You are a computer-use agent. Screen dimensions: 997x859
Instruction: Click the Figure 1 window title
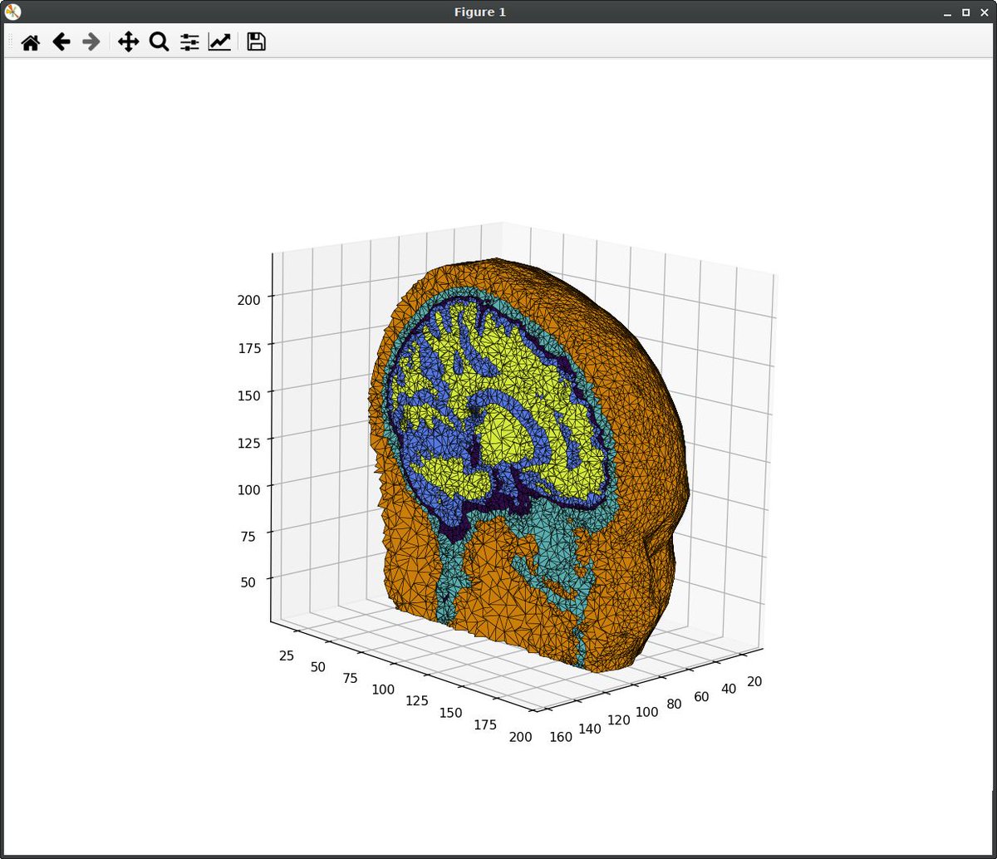coord(480,12)
